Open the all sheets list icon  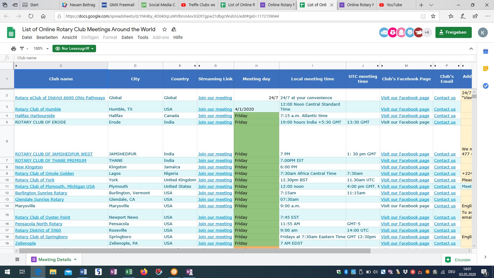(x=17, y=259)
